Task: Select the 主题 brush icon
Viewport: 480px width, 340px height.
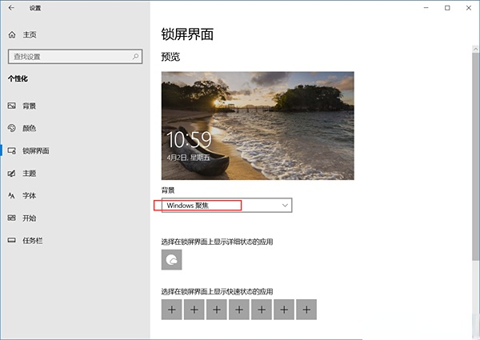Action: click(12, 174)
